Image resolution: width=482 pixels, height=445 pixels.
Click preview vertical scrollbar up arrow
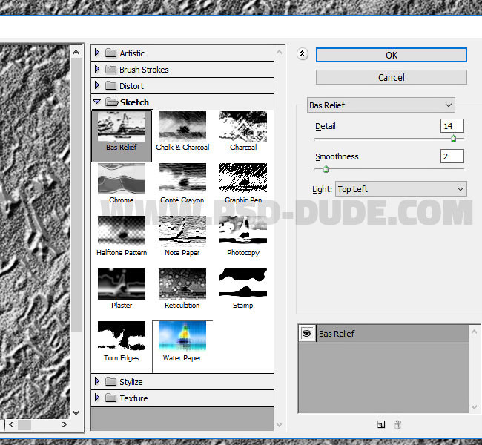click(76, 53)
